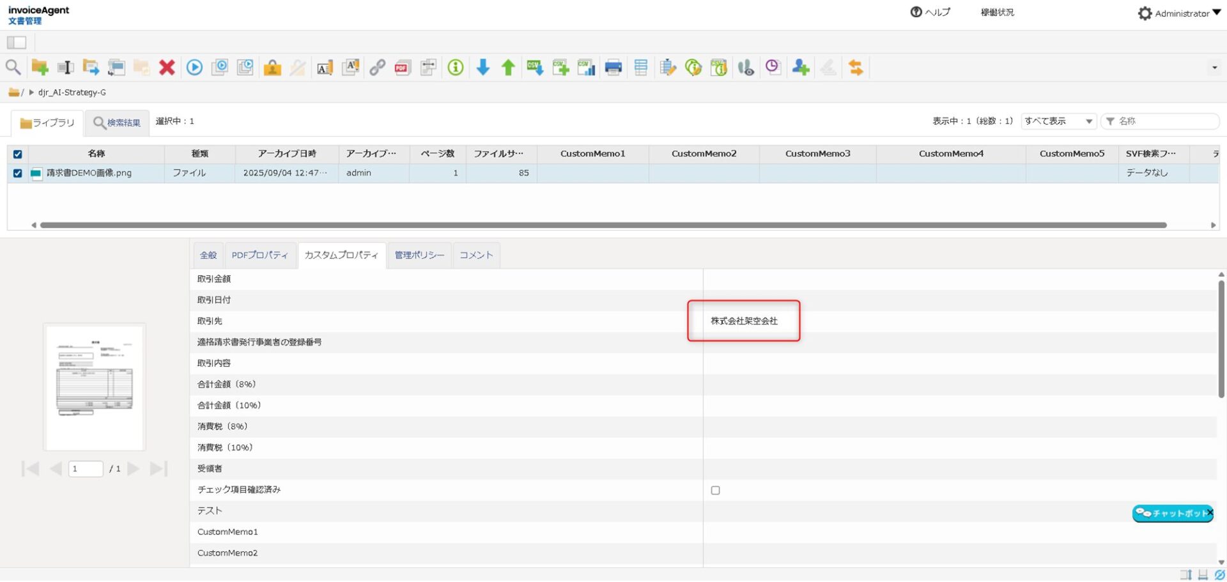
Task: Click the blue down arrow download icon
Action: (483, 67)
